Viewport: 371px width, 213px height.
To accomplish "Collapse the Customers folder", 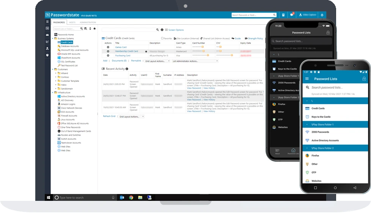I will point(52,69).
